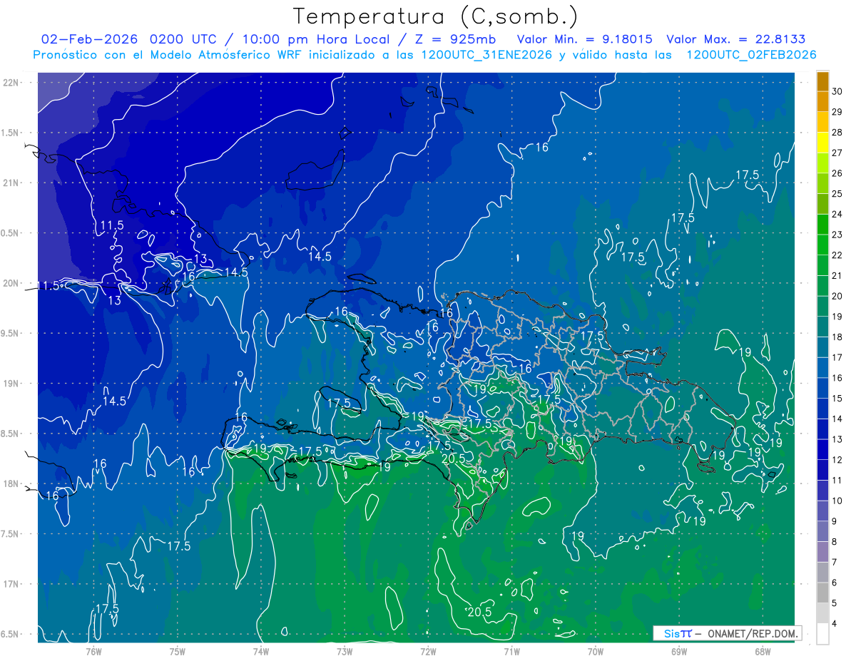
Task: Click latitude axis label "6.5N"
Action: [x=9, y=634]
